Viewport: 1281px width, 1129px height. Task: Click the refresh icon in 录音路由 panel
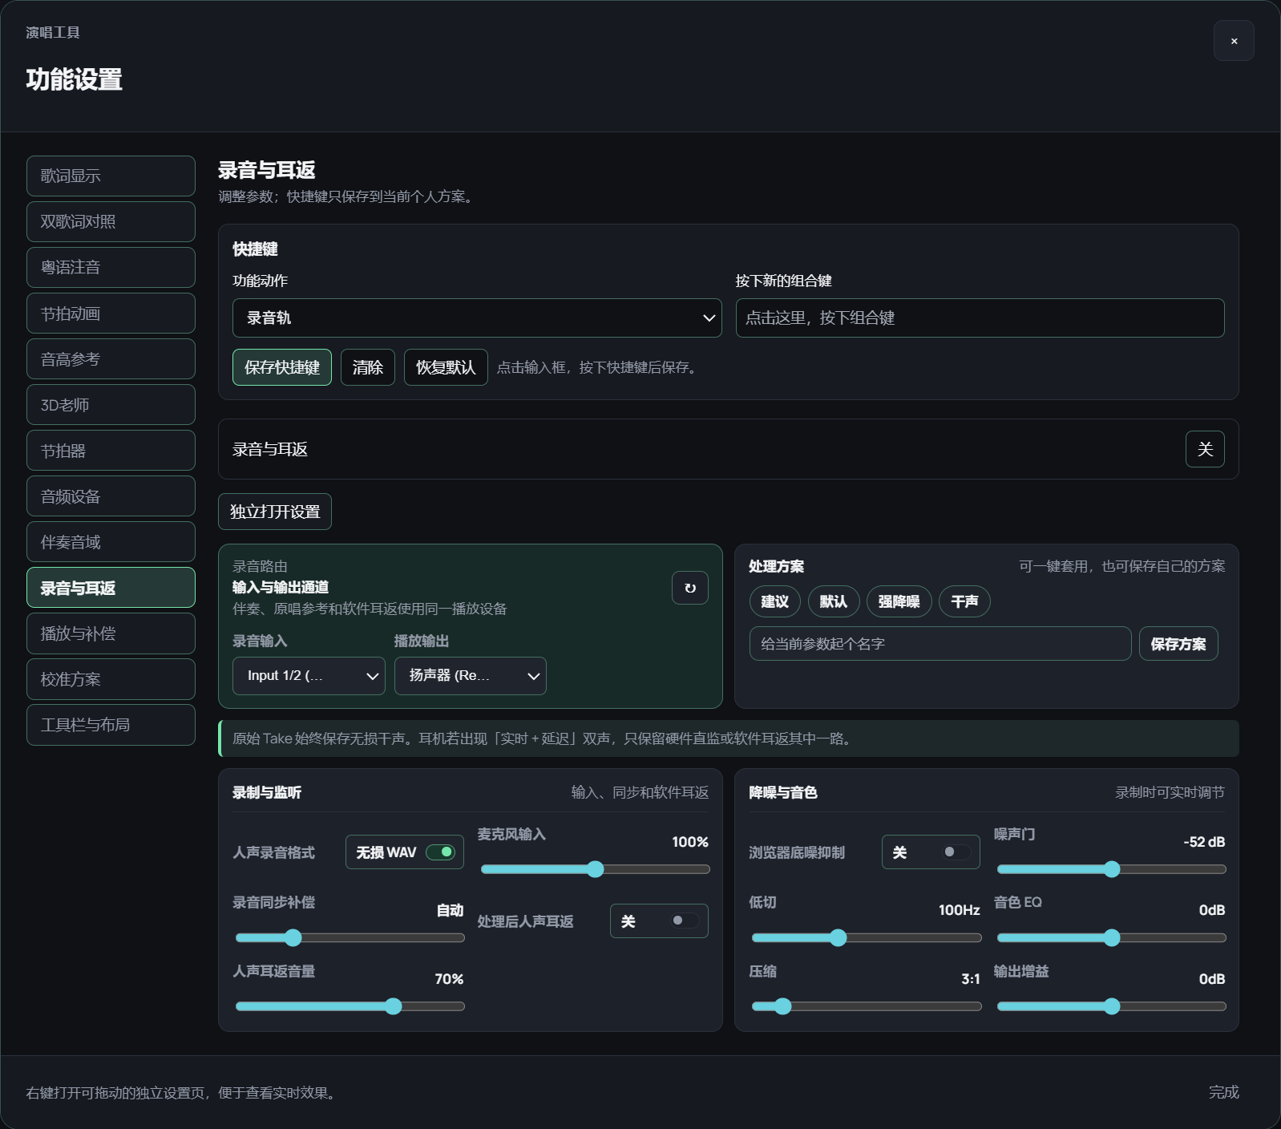coord(690,588)
